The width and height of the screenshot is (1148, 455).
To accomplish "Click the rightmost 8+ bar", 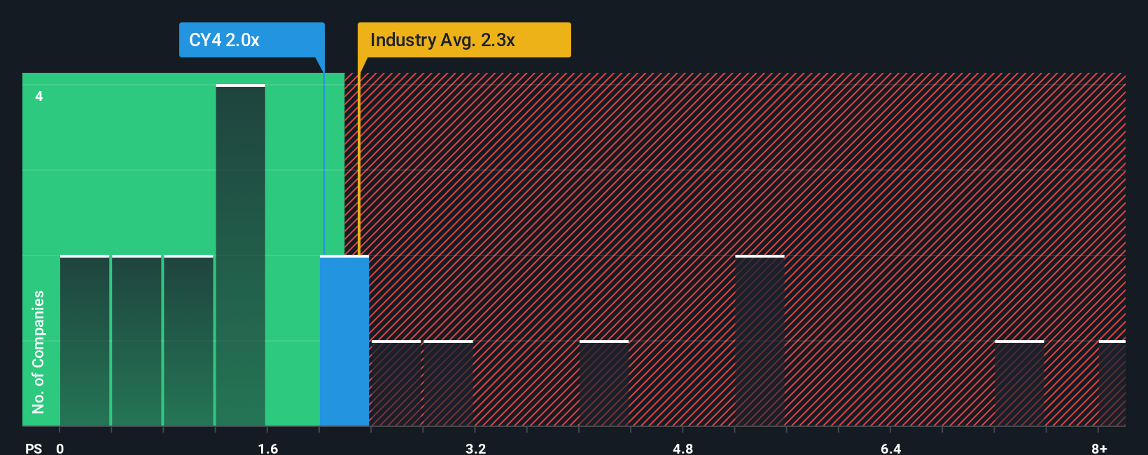I will [x=1112, y=383].
